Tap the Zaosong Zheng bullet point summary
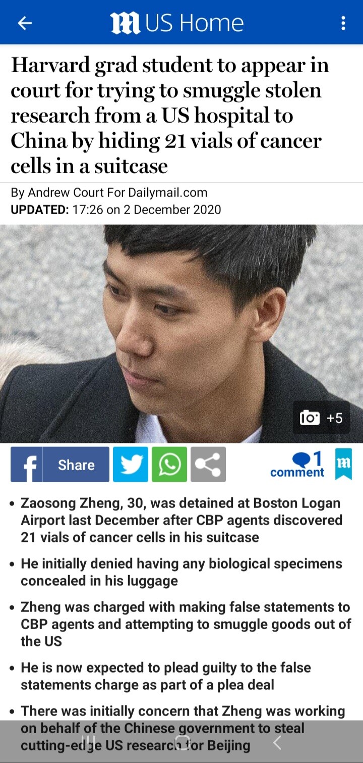The height and width of the screenshot is (763, 363). [181, 520]
